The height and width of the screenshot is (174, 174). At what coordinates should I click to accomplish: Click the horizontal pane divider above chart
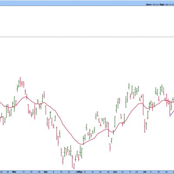tap(87, 37)
